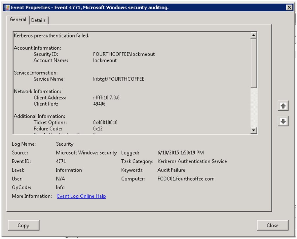Click the Event Properties title bar icon

click(x=8, y=8)
